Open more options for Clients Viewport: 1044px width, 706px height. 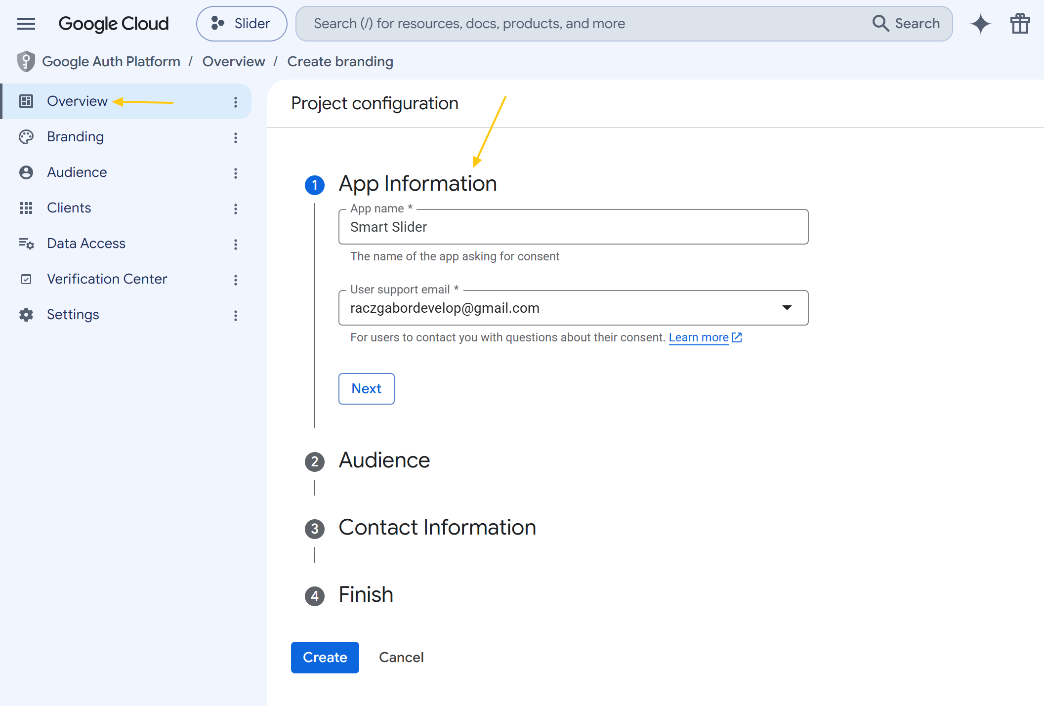[x=236, y=209]
